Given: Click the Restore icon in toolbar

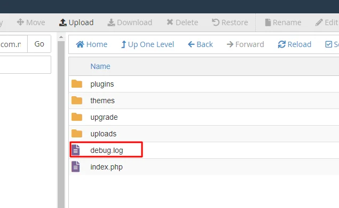Looking at the screenshot, I should click(216, 22).
